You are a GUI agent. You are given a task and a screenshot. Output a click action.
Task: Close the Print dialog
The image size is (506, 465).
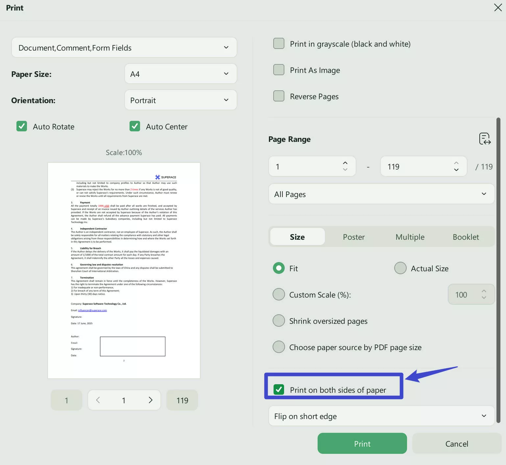pos(497,8)
